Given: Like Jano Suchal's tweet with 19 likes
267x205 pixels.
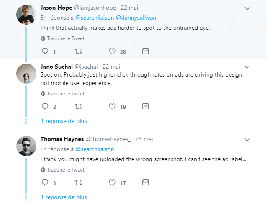Looking at the screenshot, I should coord(112,106).
